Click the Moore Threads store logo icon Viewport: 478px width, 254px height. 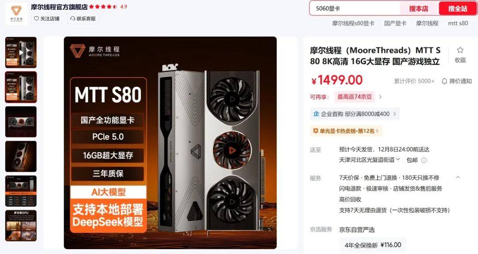(x=16, y=13)
